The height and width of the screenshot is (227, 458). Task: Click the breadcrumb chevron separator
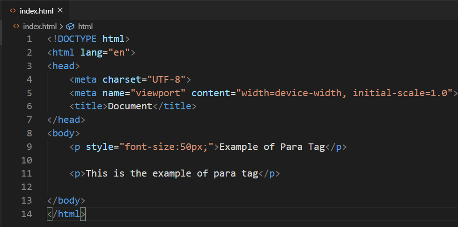pyautogui.click(x=61, y=27)
